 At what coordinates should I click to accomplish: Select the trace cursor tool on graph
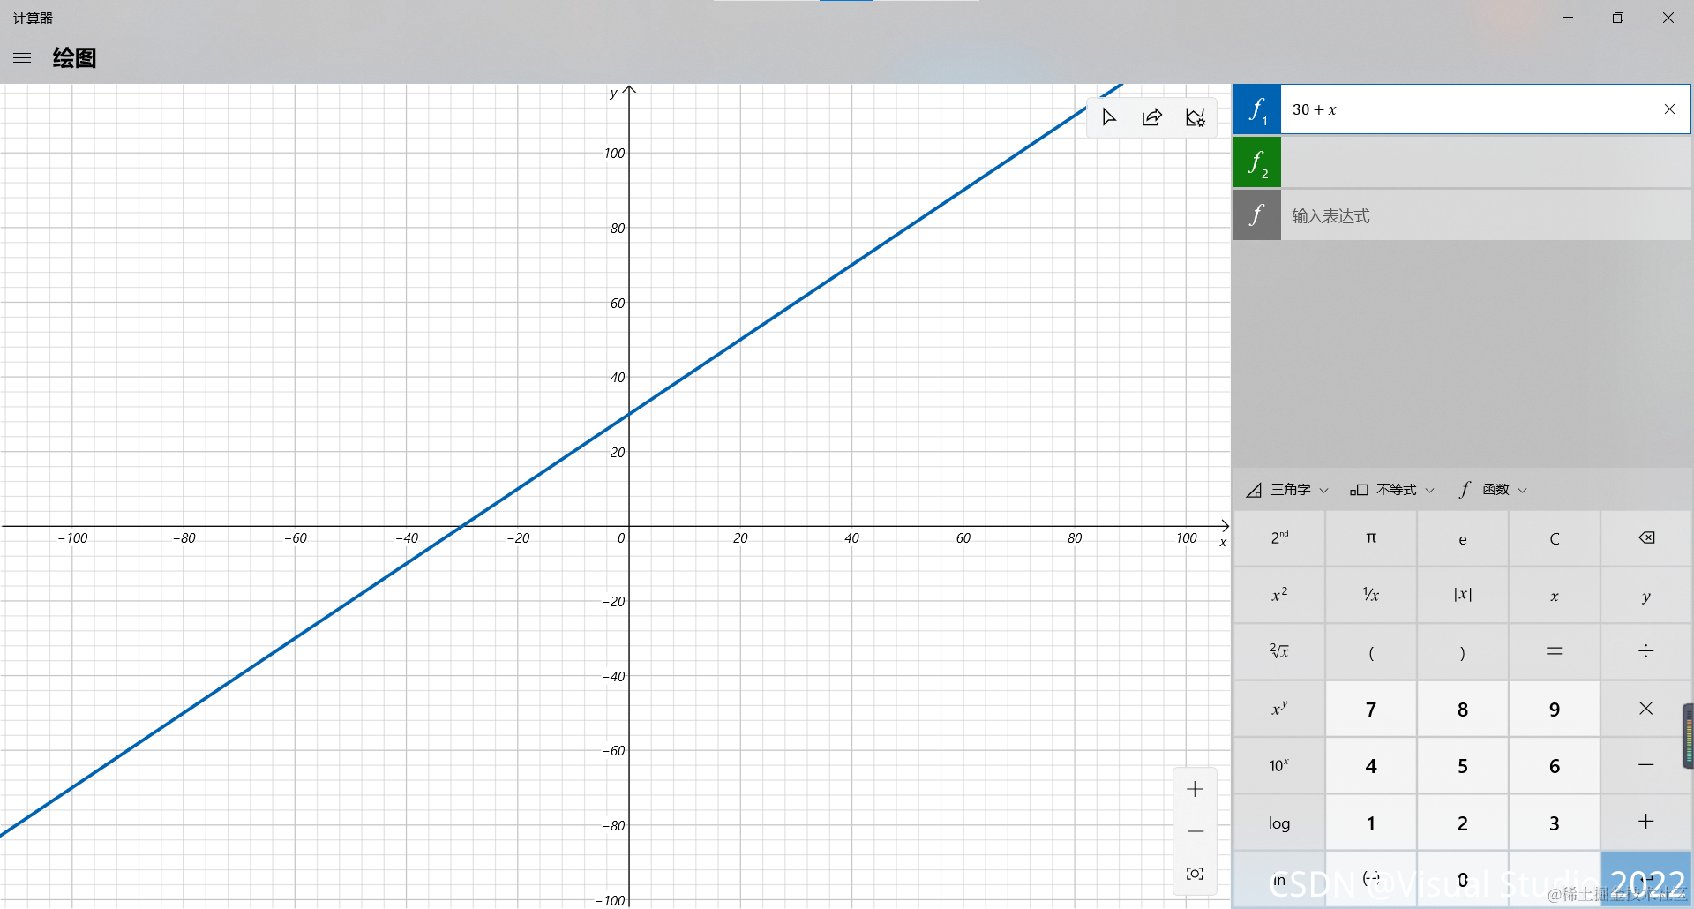click(1109, 117)
